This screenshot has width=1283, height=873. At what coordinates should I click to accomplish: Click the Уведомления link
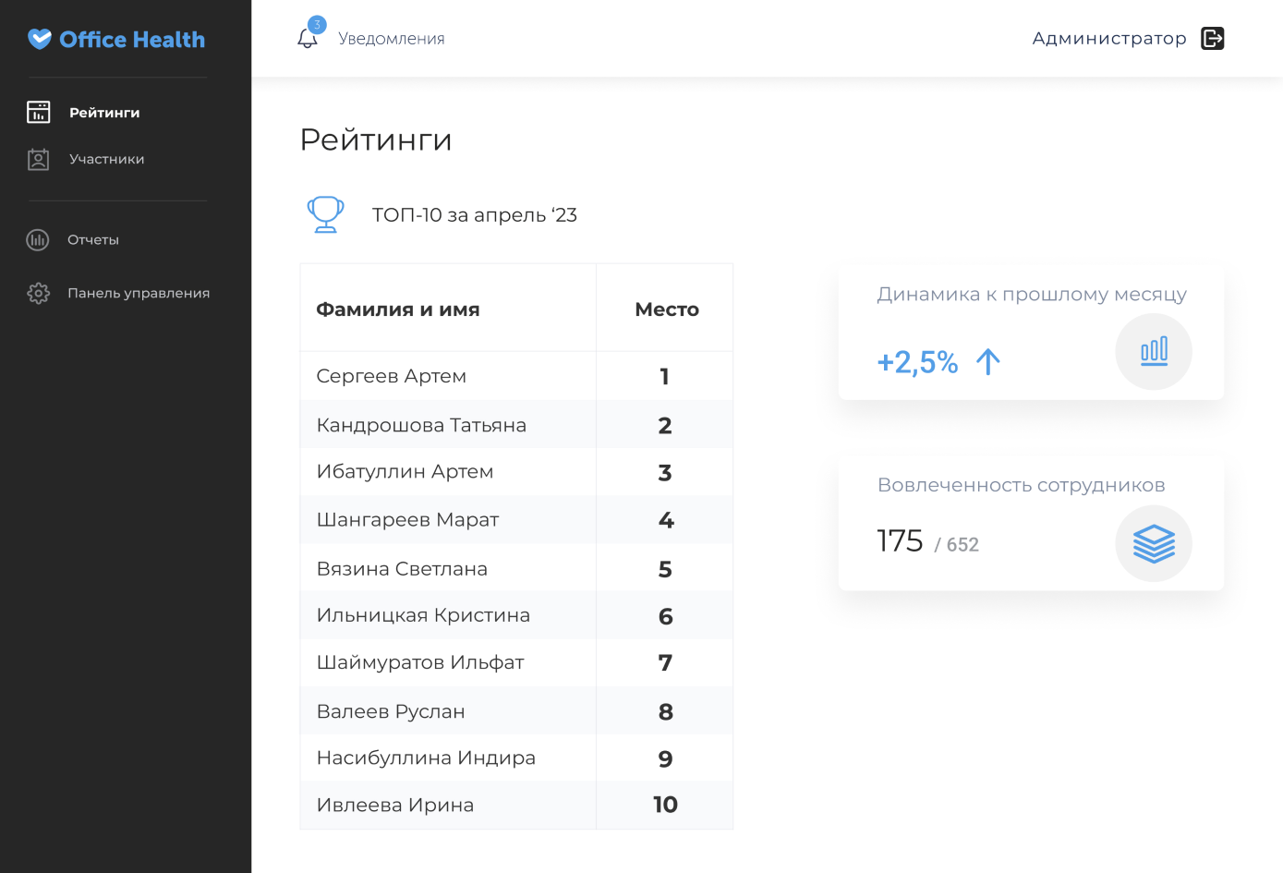pos(392,39)
